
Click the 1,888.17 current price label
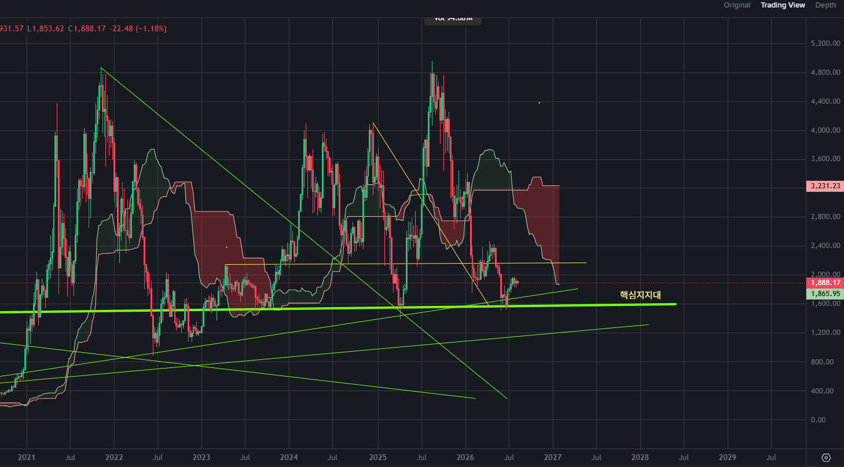click(x=824, y=283)
